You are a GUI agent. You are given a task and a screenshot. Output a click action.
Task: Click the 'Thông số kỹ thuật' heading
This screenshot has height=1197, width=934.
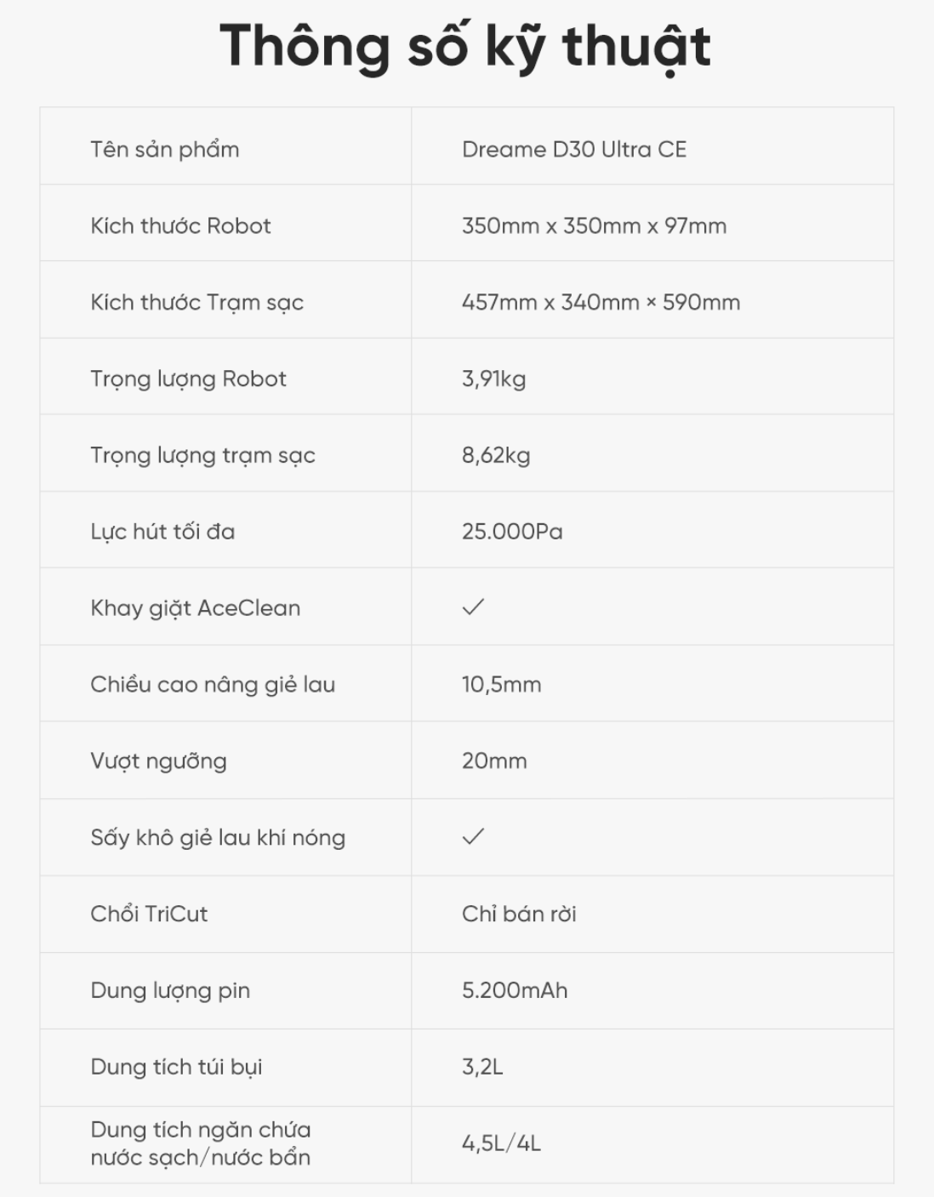[x=465, y=46]
